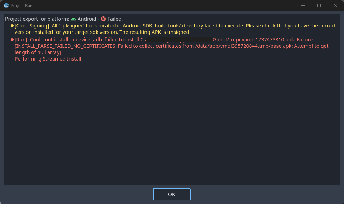
Task: Click the Godot logo in title bar
Action: (6, 5)
